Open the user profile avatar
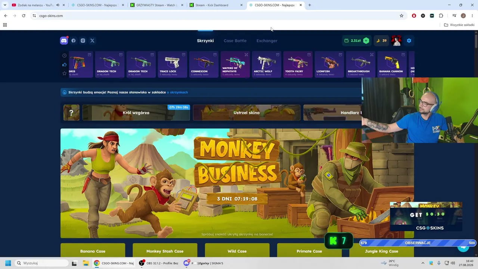478x269 pixels. 396,41
